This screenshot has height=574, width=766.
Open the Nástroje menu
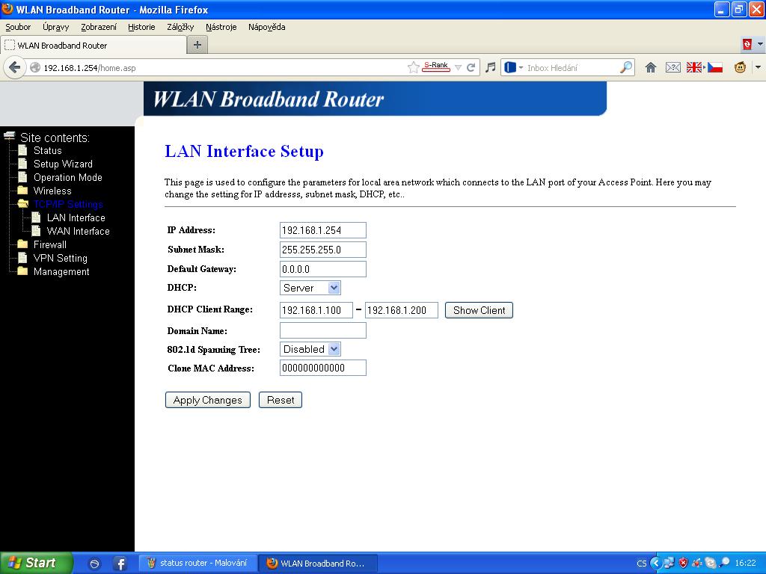click(221, 27)
